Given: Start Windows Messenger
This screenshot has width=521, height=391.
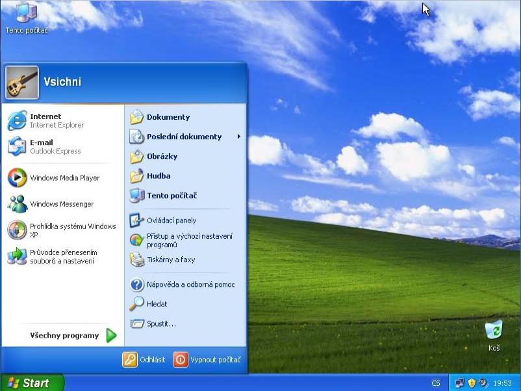Looking at the screenshot, I should click(x=62, y=204).
